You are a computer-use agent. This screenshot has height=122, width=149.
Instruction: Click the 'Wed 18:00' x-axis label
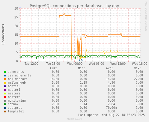139,64
